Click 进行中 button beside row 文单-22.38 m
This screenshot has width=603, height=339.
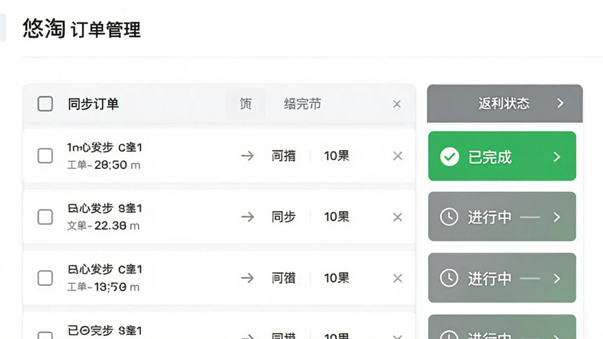click(502, 217)
